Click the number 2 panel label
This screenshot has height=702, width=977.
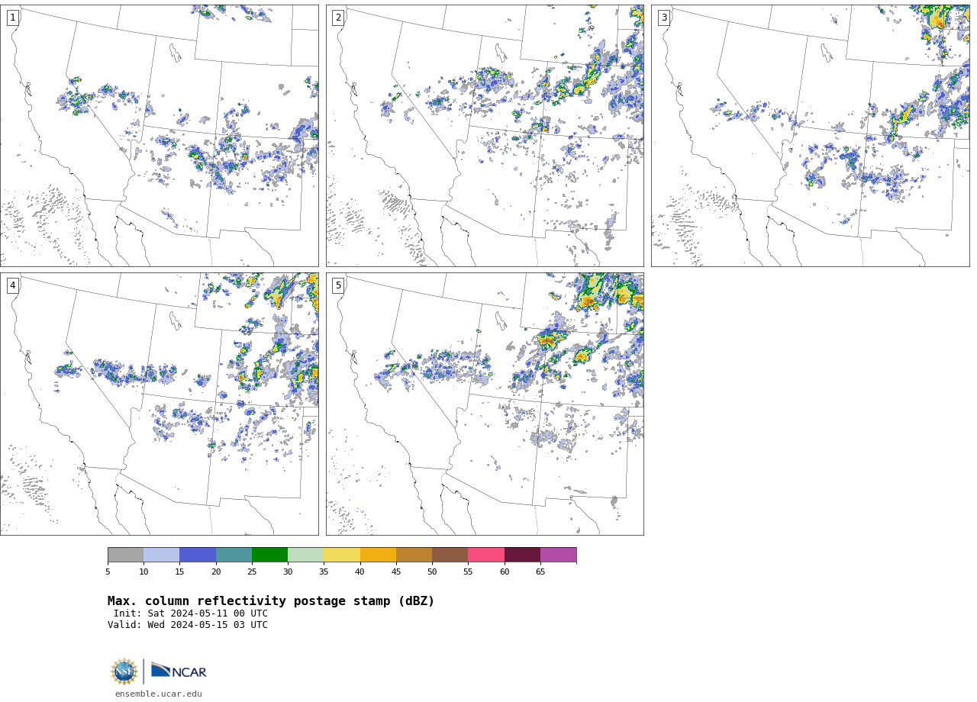click(x=338, y=18)
